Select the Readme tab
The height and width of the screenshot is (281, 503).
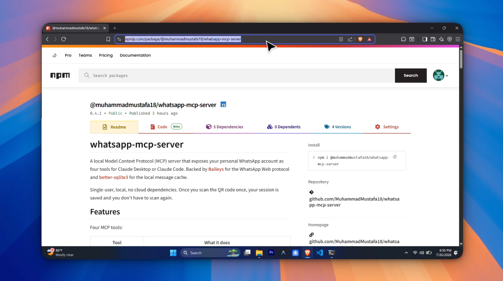tap(114, 127)
